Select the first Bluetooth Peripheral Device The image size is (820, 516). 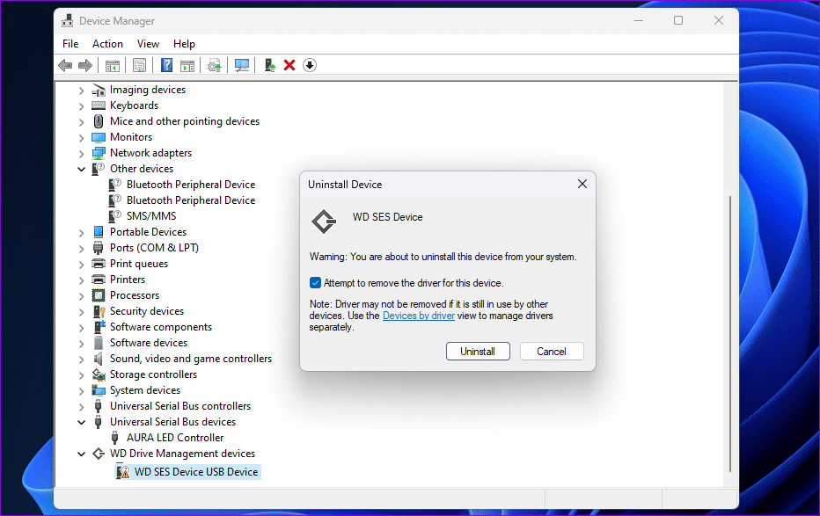click(x=191, y=185)
